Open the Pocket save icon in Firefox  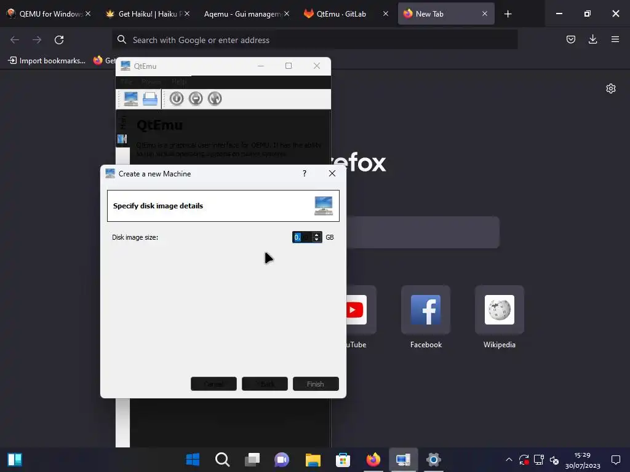pos(570,39)
